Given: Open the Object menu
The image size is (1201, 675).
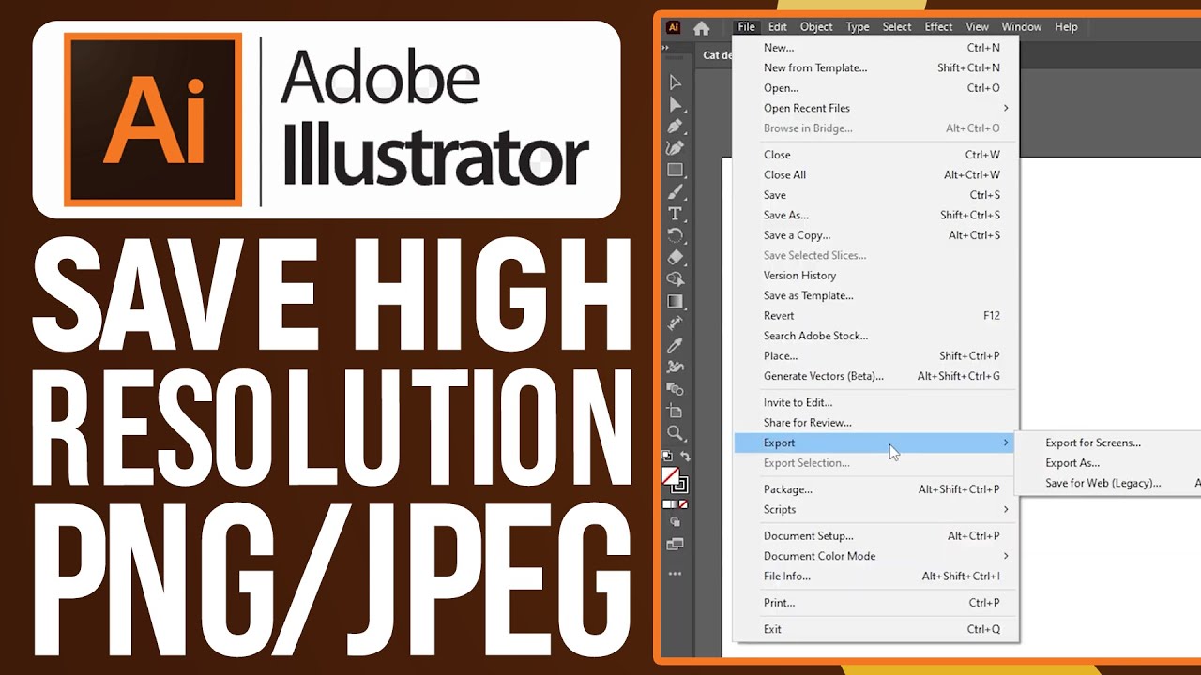Looking at the screenshot, I should (x=816, y=27).
